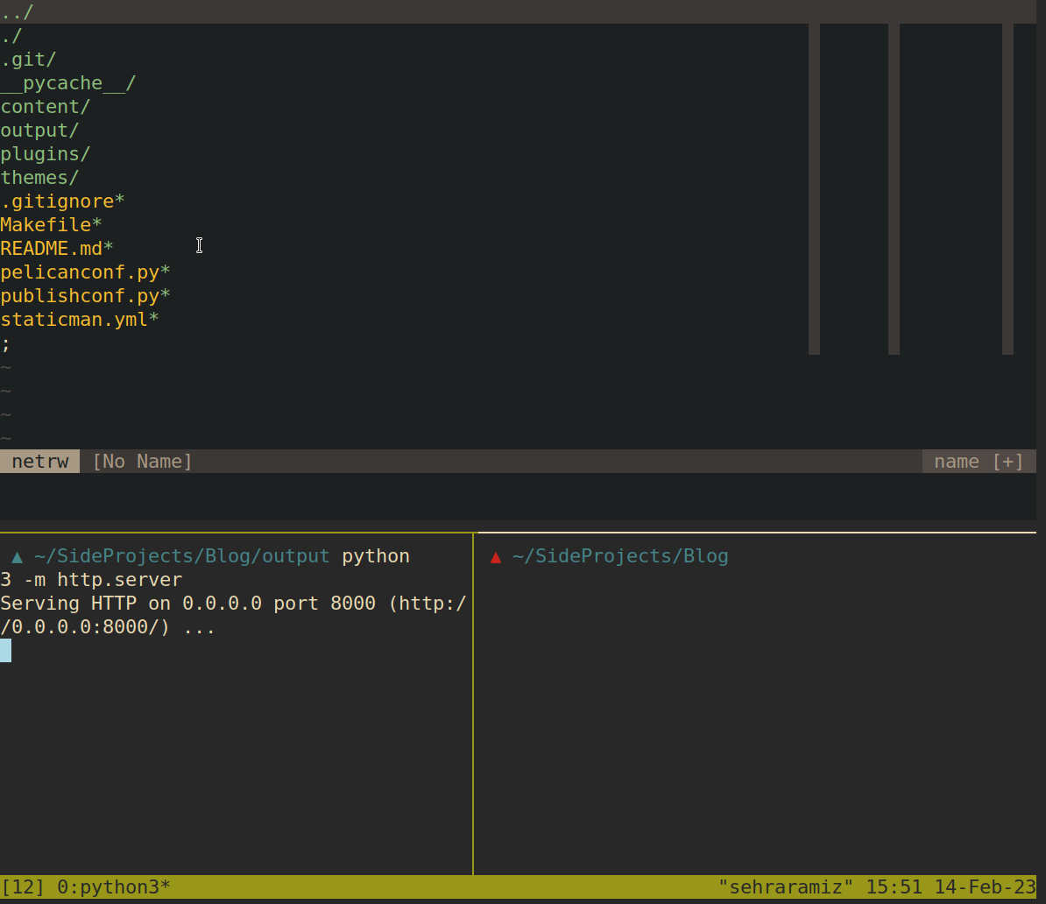Click the 15:51 clock in the tmux status bar
This screenshot has height=904, width=1046.
pyautogui.click(x=896, y=886)
